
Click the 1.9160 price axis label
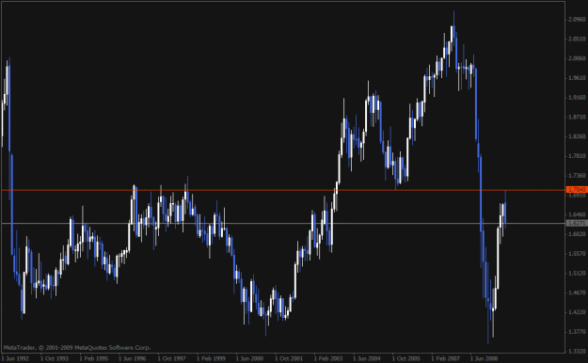pyautogui.click(x=577, y=97)
